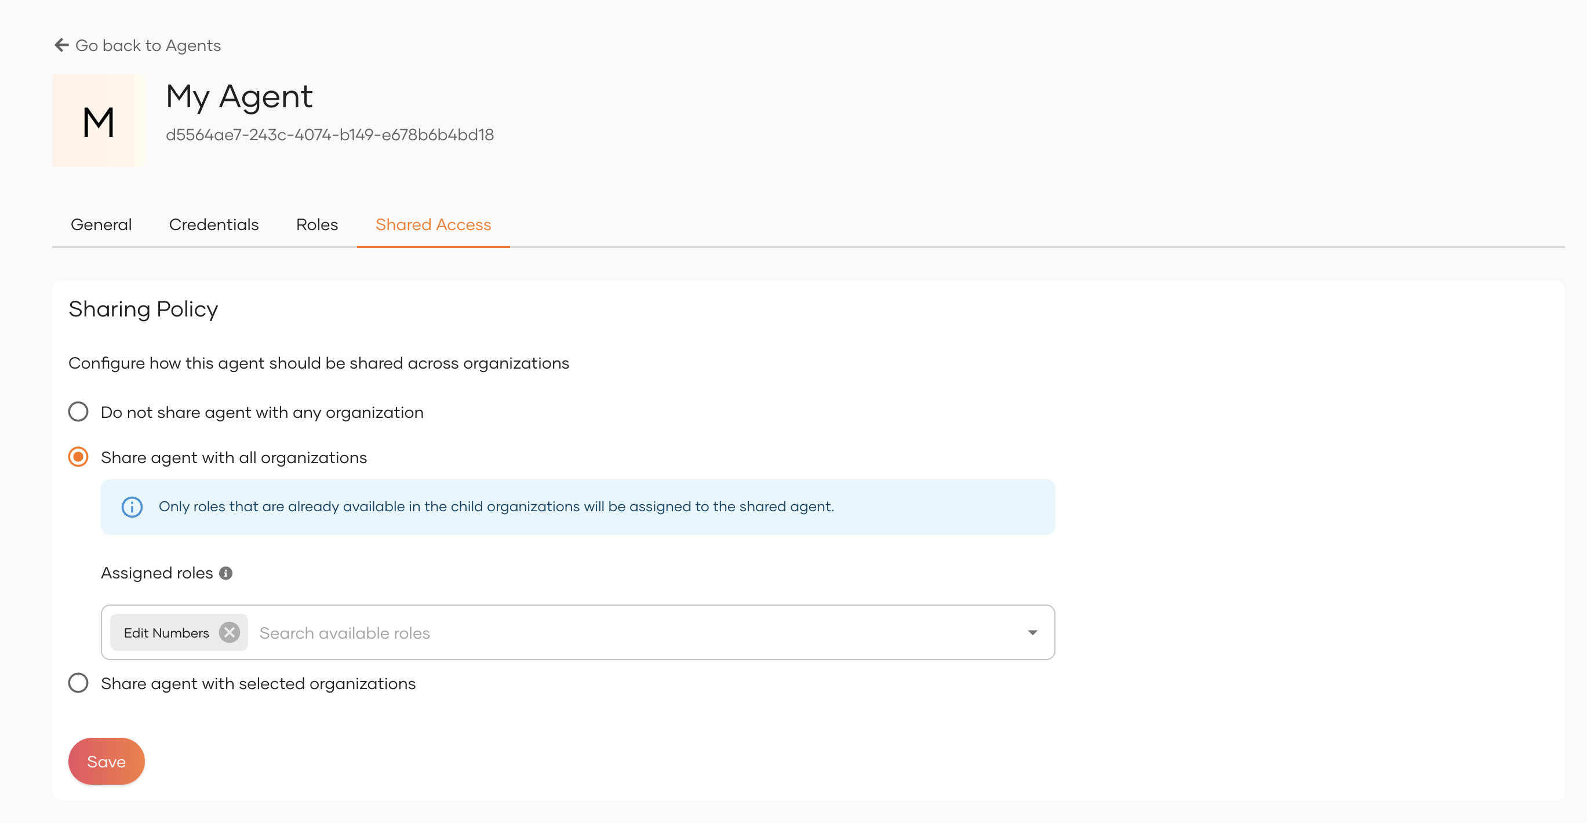The width and height of the screenshot is (1587, 823).
Task: Click the Assigned roles info tooltip icon
Action: 226,573
